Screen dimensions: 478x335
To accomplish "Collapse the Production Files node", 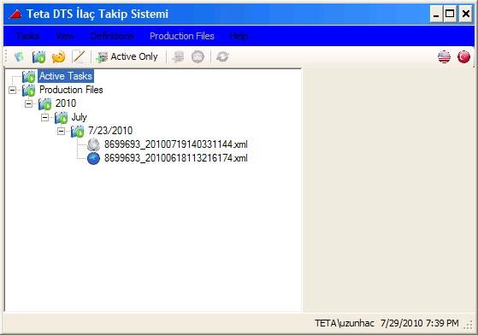I will tap(12, 90).
